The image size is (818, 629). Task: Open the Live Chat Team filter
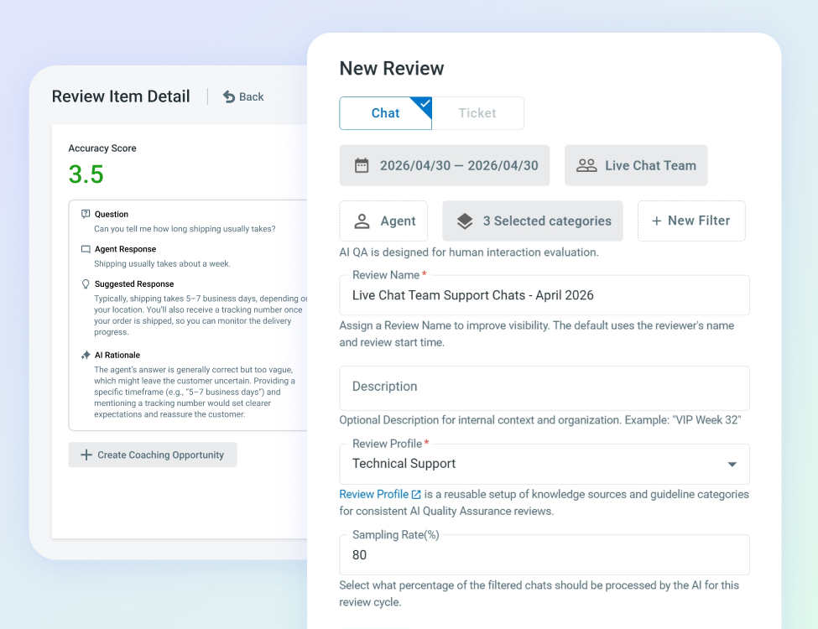pyautogui.click(x=636, y=165)
